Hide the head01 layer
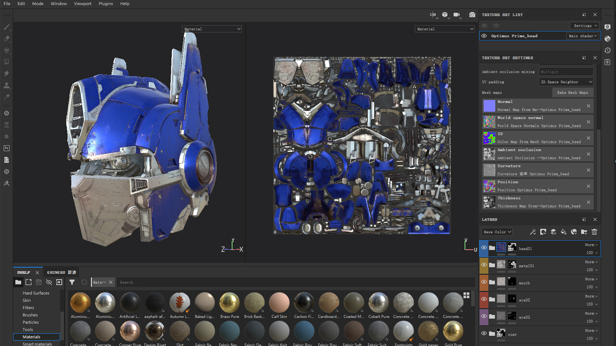Screen dimensions: 616x346 484,248
